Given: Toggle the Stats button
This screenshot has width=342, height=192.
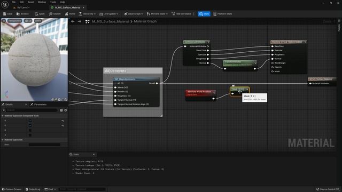Looking at the screenshot, I should 204,14.
